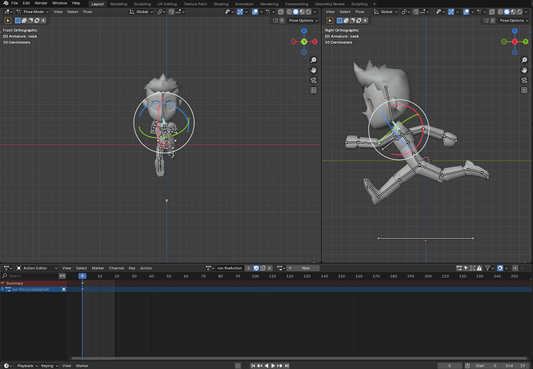Click the fake user shield icon
The height and width of the screenshot is (369, 533).
click(x=256, y=268)
